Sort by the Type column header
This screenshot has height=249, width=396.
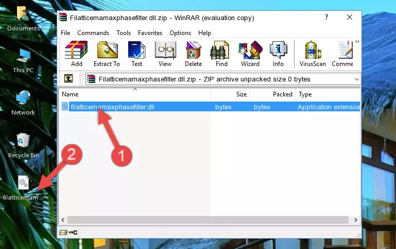pos(328,94)
